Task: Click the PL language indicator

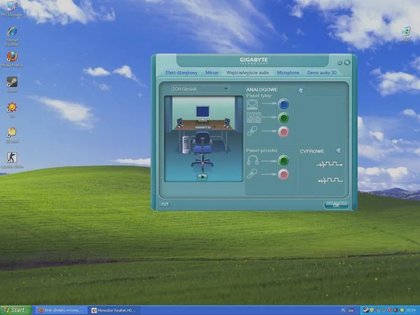Action: click(343, 310)
